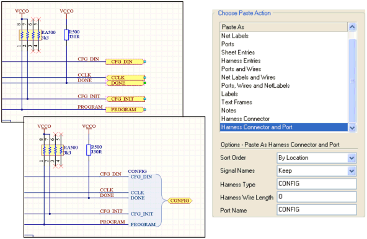
Task: Open the Sort Order dropdown
Action: [x=352, y=158]
